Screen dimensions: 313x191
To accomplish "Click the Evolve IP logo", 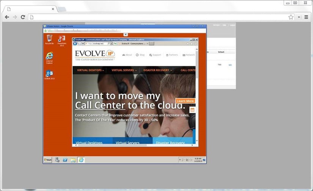I will [95, 55].
